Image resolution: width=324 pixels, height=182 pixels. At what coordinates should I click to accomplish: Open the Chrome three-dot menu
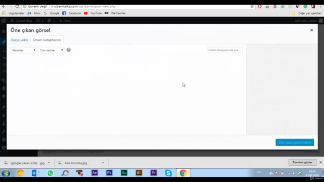320,7
